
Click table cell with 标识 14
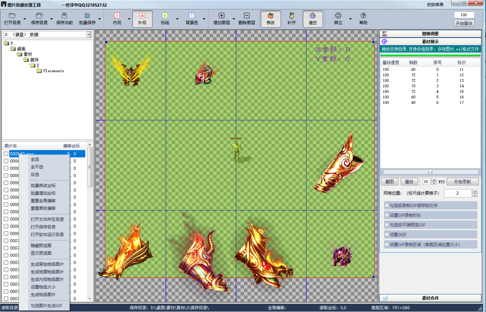[461, 86]
